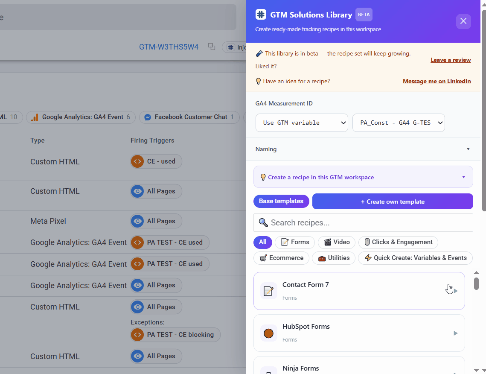Screen dimensions: 486x374
Task: Focus the Search recipes input field
Action: click(363, 223)
